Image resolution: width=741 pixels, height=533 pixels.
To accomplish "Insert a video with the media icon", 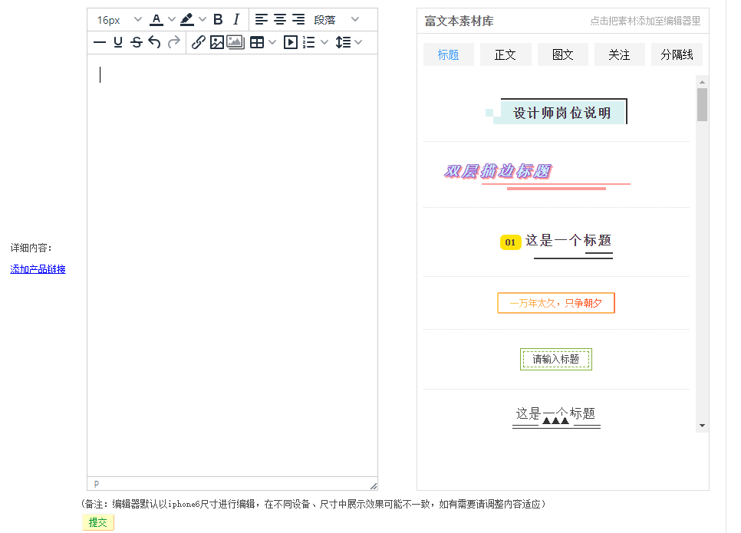I will 290,42.
